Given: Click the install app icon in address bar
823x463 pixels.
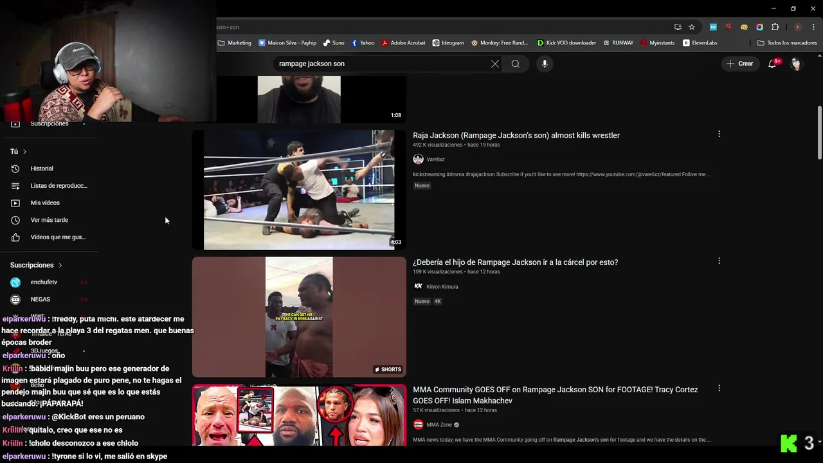Looking at the screenshot, I should coord(678,27).
